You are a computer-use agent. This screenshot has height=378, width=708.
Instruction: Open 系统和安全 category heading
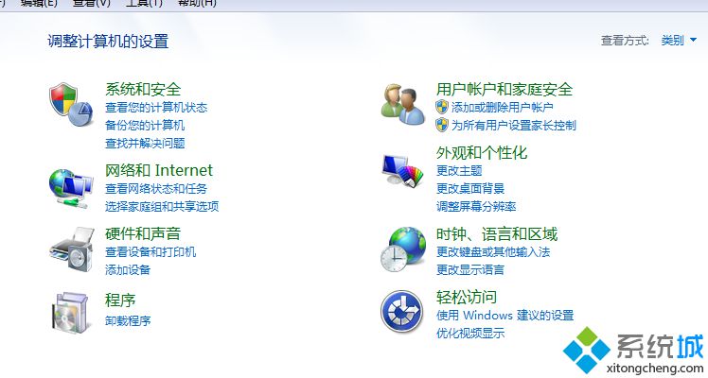(143, 89)
